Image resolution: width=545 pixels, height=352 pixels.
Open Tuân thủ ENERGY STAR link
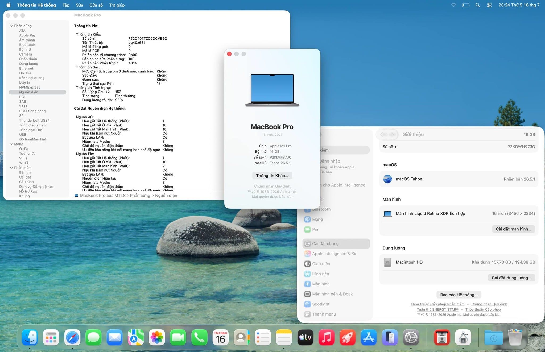437,309
